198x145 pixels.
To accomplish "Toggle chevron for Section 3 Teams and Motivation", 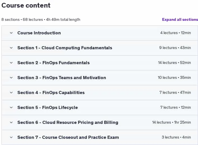I will (x=11, y=78).
